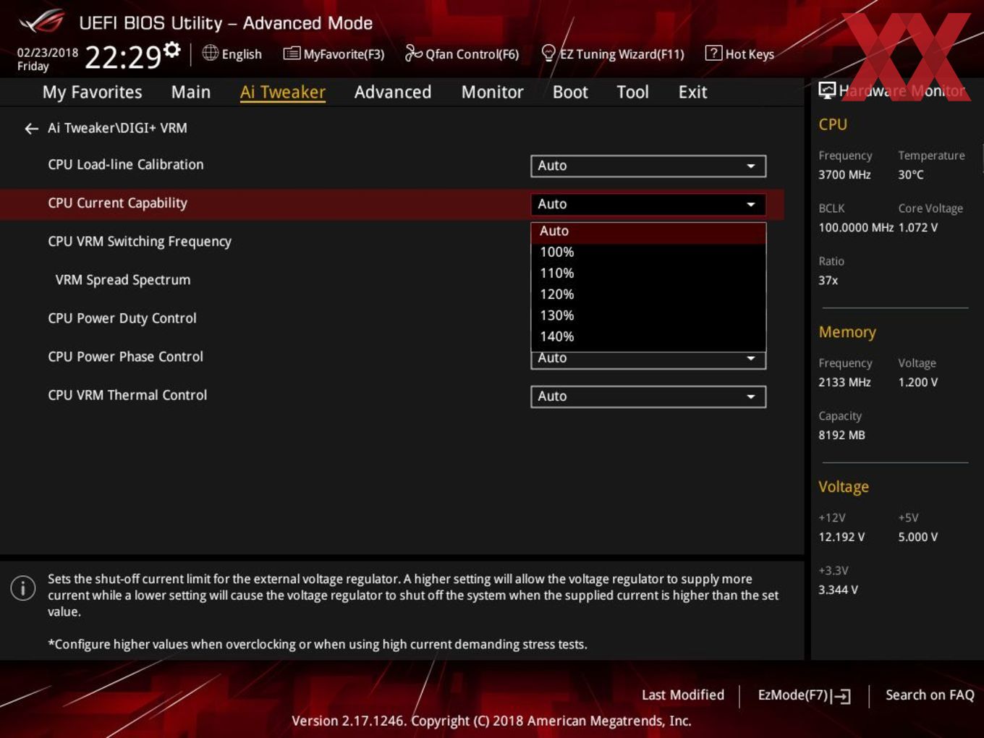
Task: Open Qfan Control(F6)
Action: (x=462, y=54)
